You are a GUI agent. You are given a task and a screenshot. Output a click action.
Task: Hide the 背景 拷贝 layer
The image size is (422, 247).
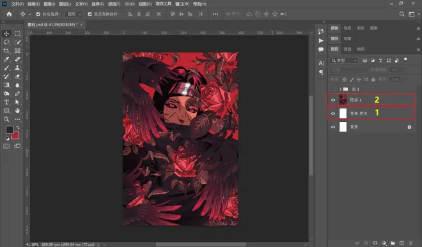coord(333,114)
